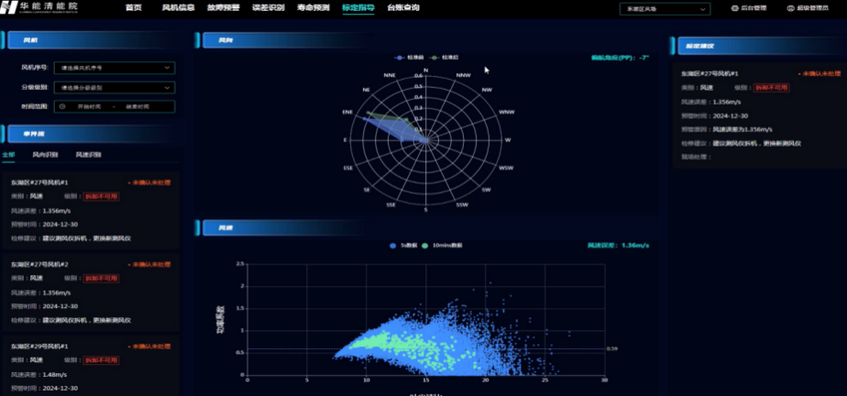Select event card 东湖区#27号风机#2
Screen dimensions: 847x396
90,292
